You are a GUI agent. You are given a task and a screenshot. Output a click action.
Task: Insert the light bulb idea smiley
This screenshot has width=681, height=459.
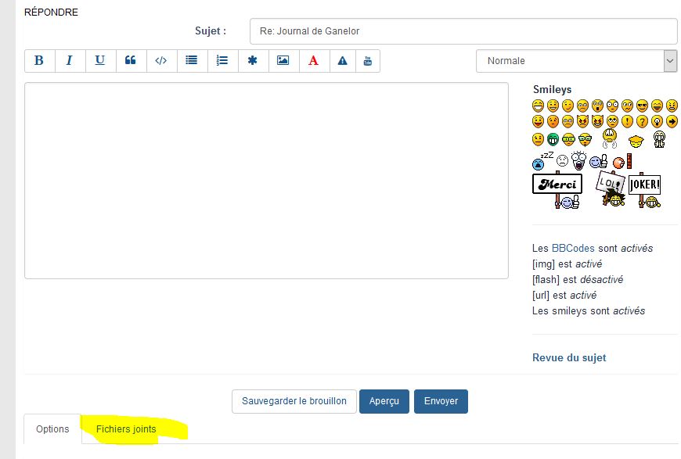[657, 121]
